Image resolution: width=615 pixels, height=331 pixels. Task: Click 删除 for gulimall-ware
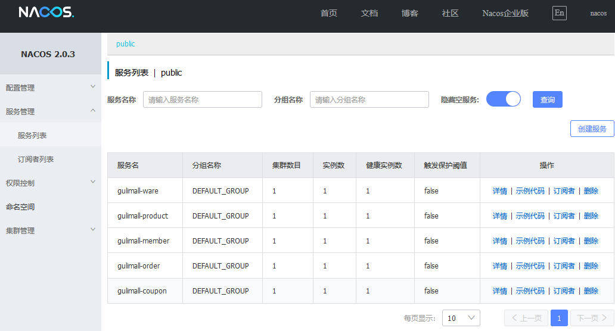591,191
